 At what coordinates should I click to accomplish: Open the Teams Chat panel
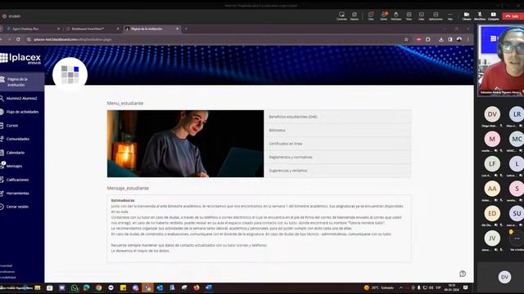coord(371,16)
